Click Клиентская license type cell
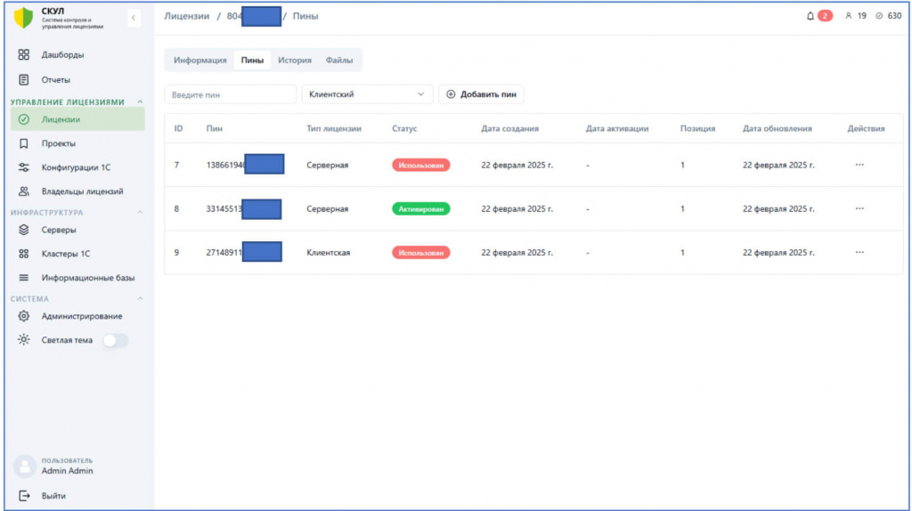 click(x=329, y=253)
